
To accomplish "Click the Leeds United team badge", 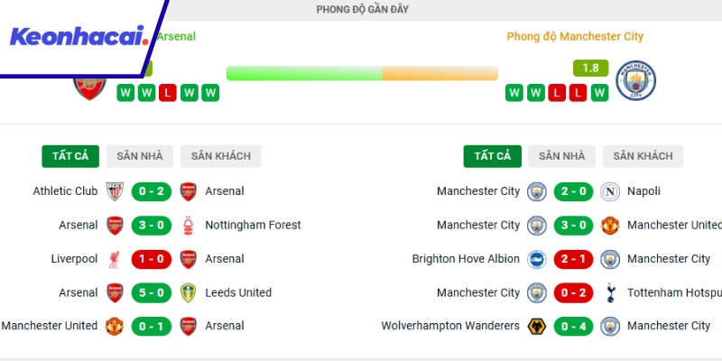I will (x=189, y=292).
